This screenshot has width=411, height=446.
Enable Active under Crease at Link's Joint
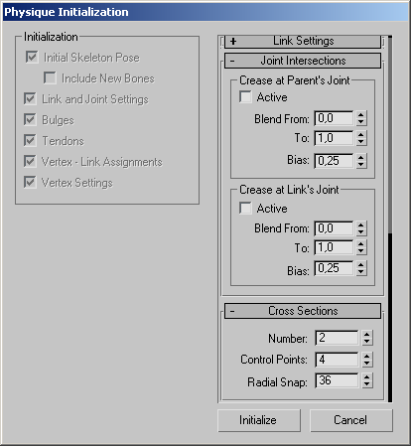(x=245, y=209)
